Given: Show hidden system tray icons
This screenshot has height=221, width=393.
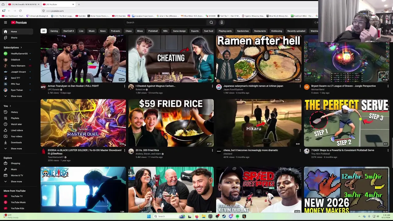Looking at the screenshot, I should [x=359, y=216].
